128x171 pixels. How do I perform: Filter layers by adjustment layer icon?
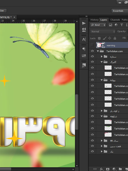point(116,25)
